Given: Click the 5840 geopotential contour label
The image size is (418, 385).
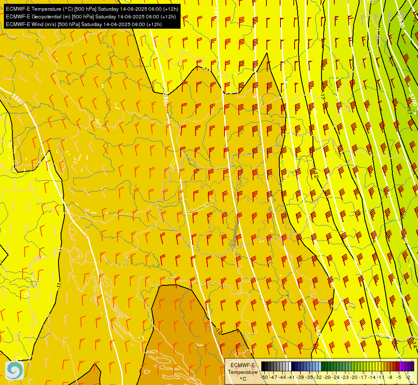Looking at the screenshot, I should coord(216,13).
